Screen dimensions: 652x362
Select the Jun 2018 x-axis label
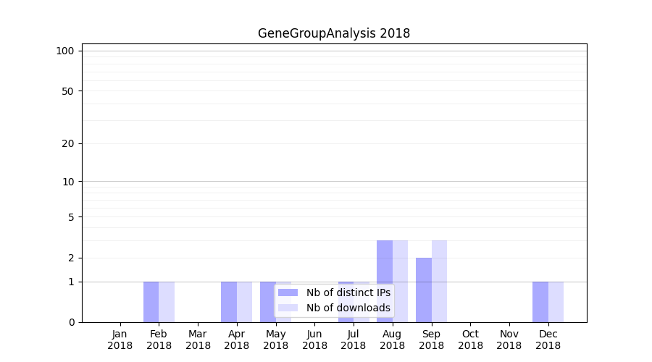(314, 340)
